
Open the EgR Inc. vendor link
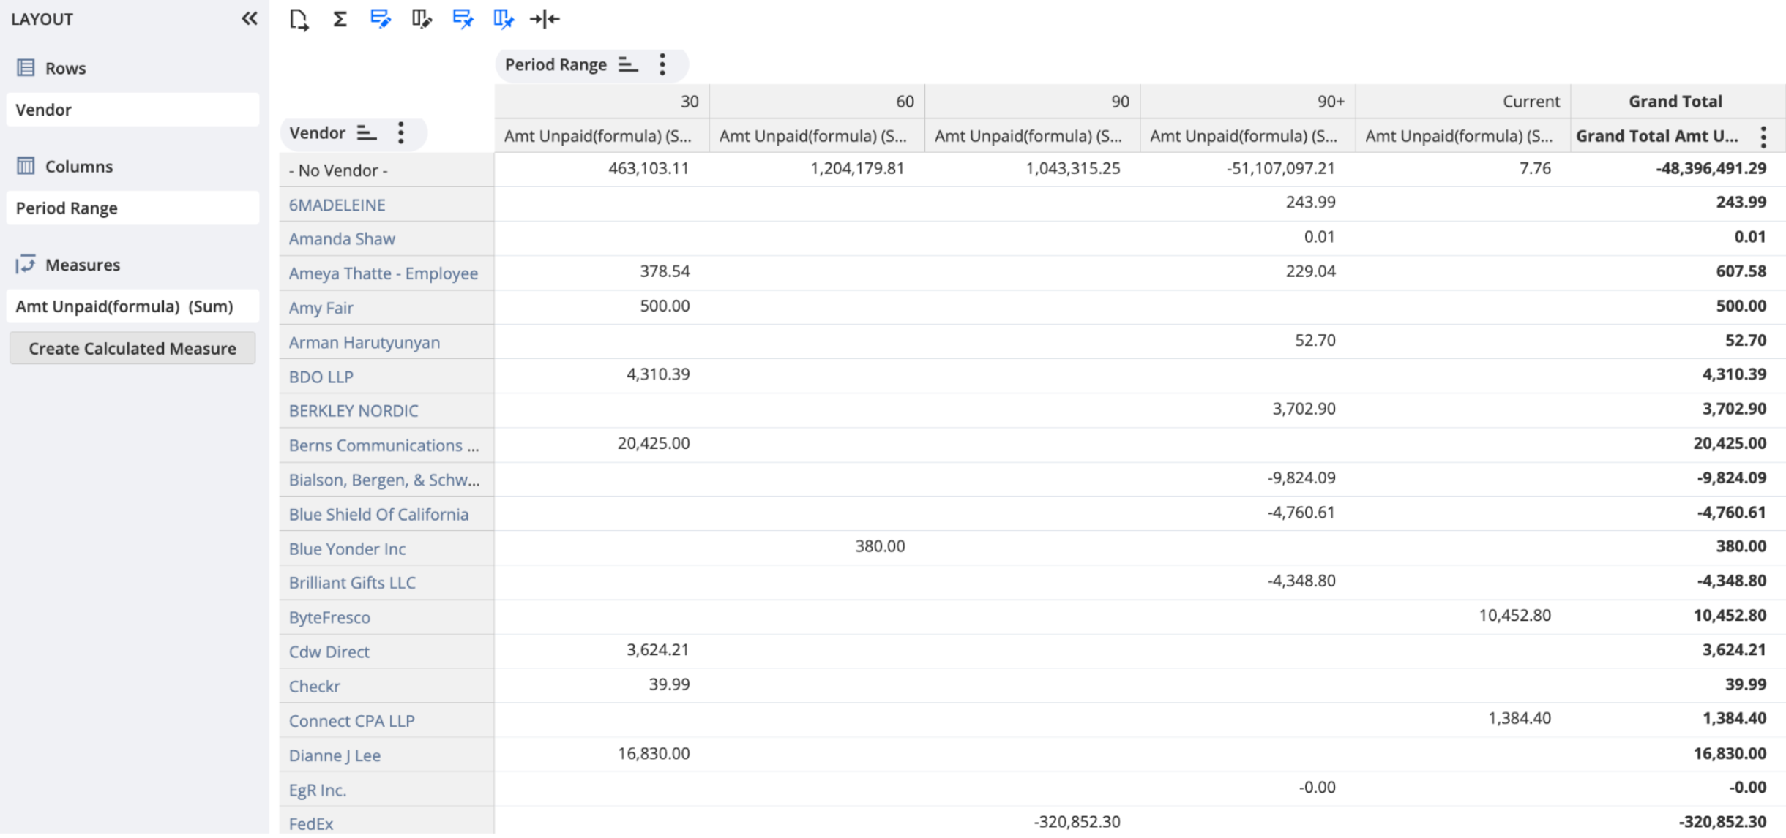click(318, 790)
